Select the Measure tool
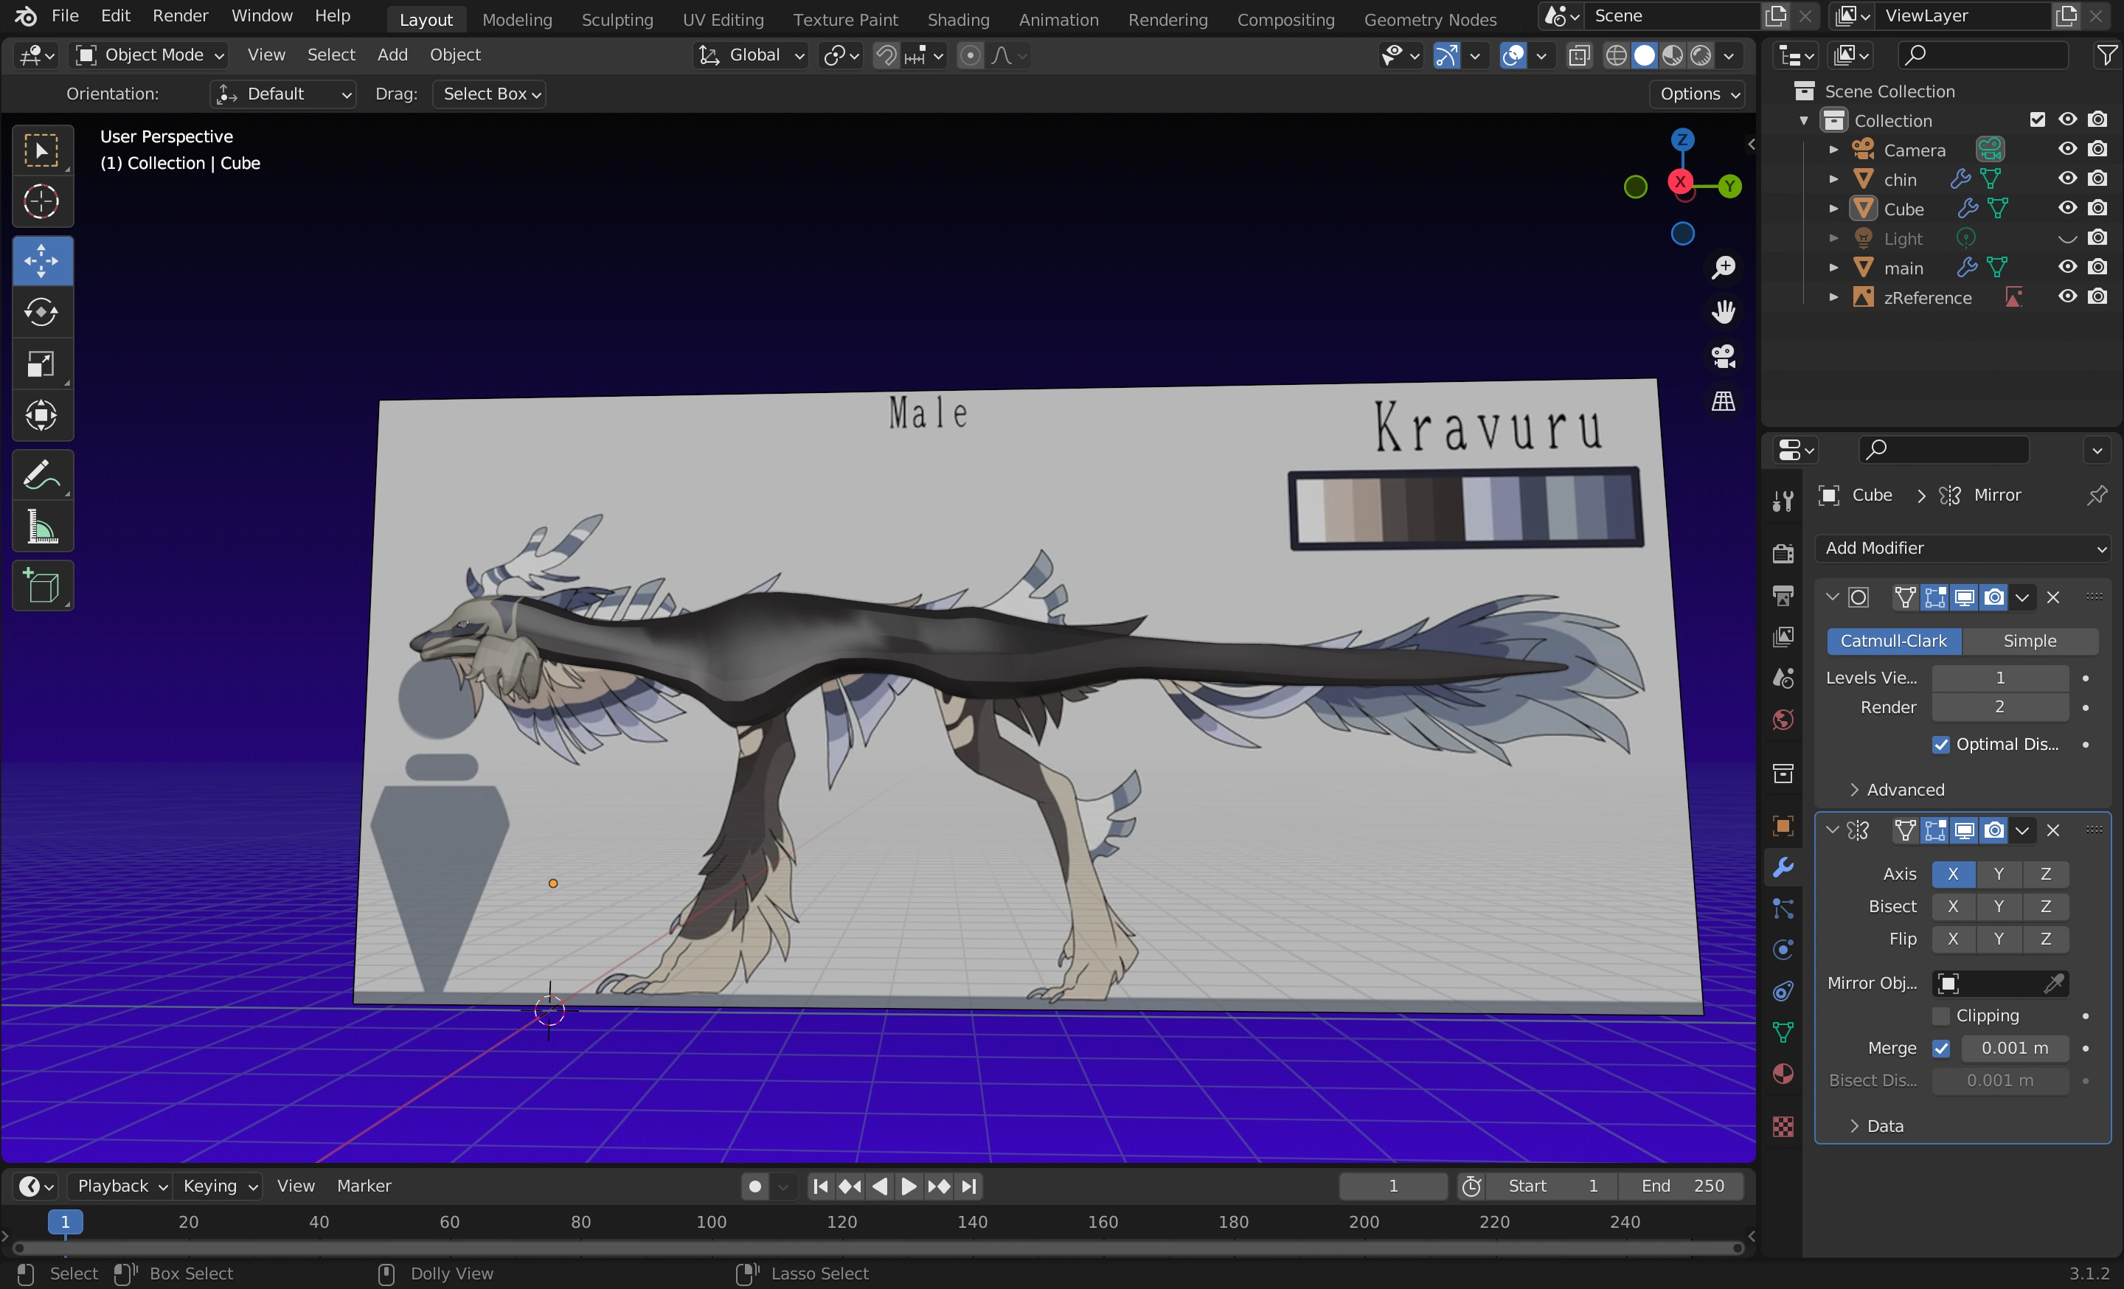Viewport: 2124px width, 1289px height. point(41,527)
